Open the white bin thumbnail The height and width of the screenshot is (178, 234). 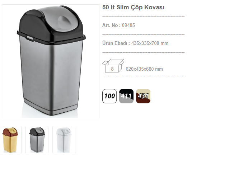64,140
